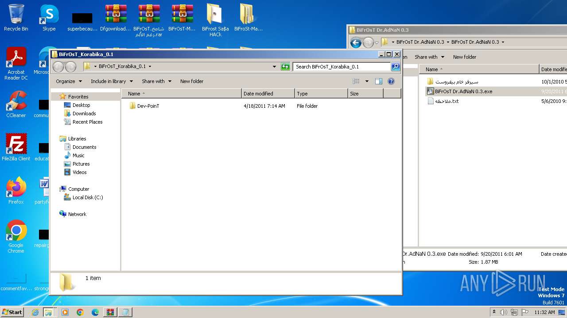This screenshot has width=567, height=318.
Task: Select BiFrOsT Dr.AdNaN 0.3.exe file
Action: [463, 91]
